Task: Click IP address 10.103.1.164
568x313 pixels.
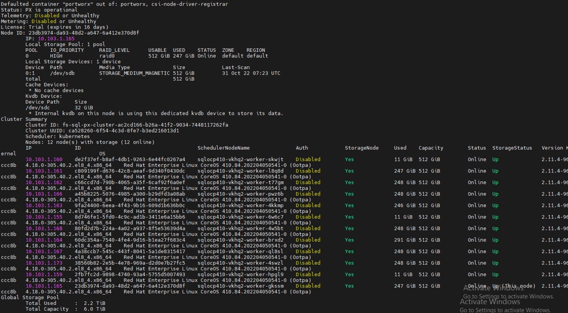Action: [44, 240]
